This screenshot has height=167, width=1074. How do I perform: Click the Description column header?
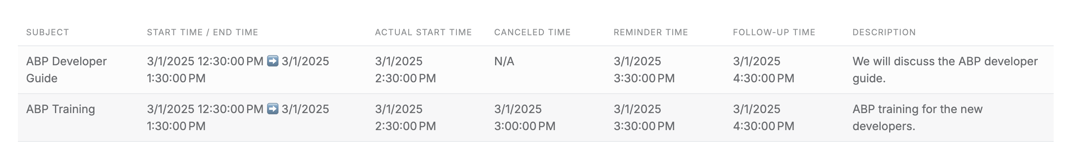(884, 32)
